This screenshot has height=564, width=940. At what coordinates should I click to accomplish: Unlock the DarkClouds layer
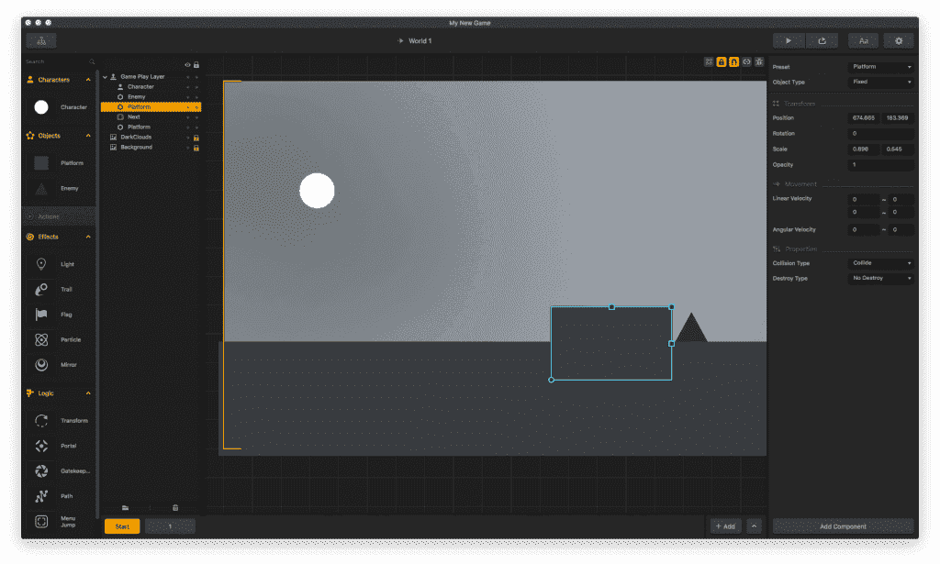[196, 138]
